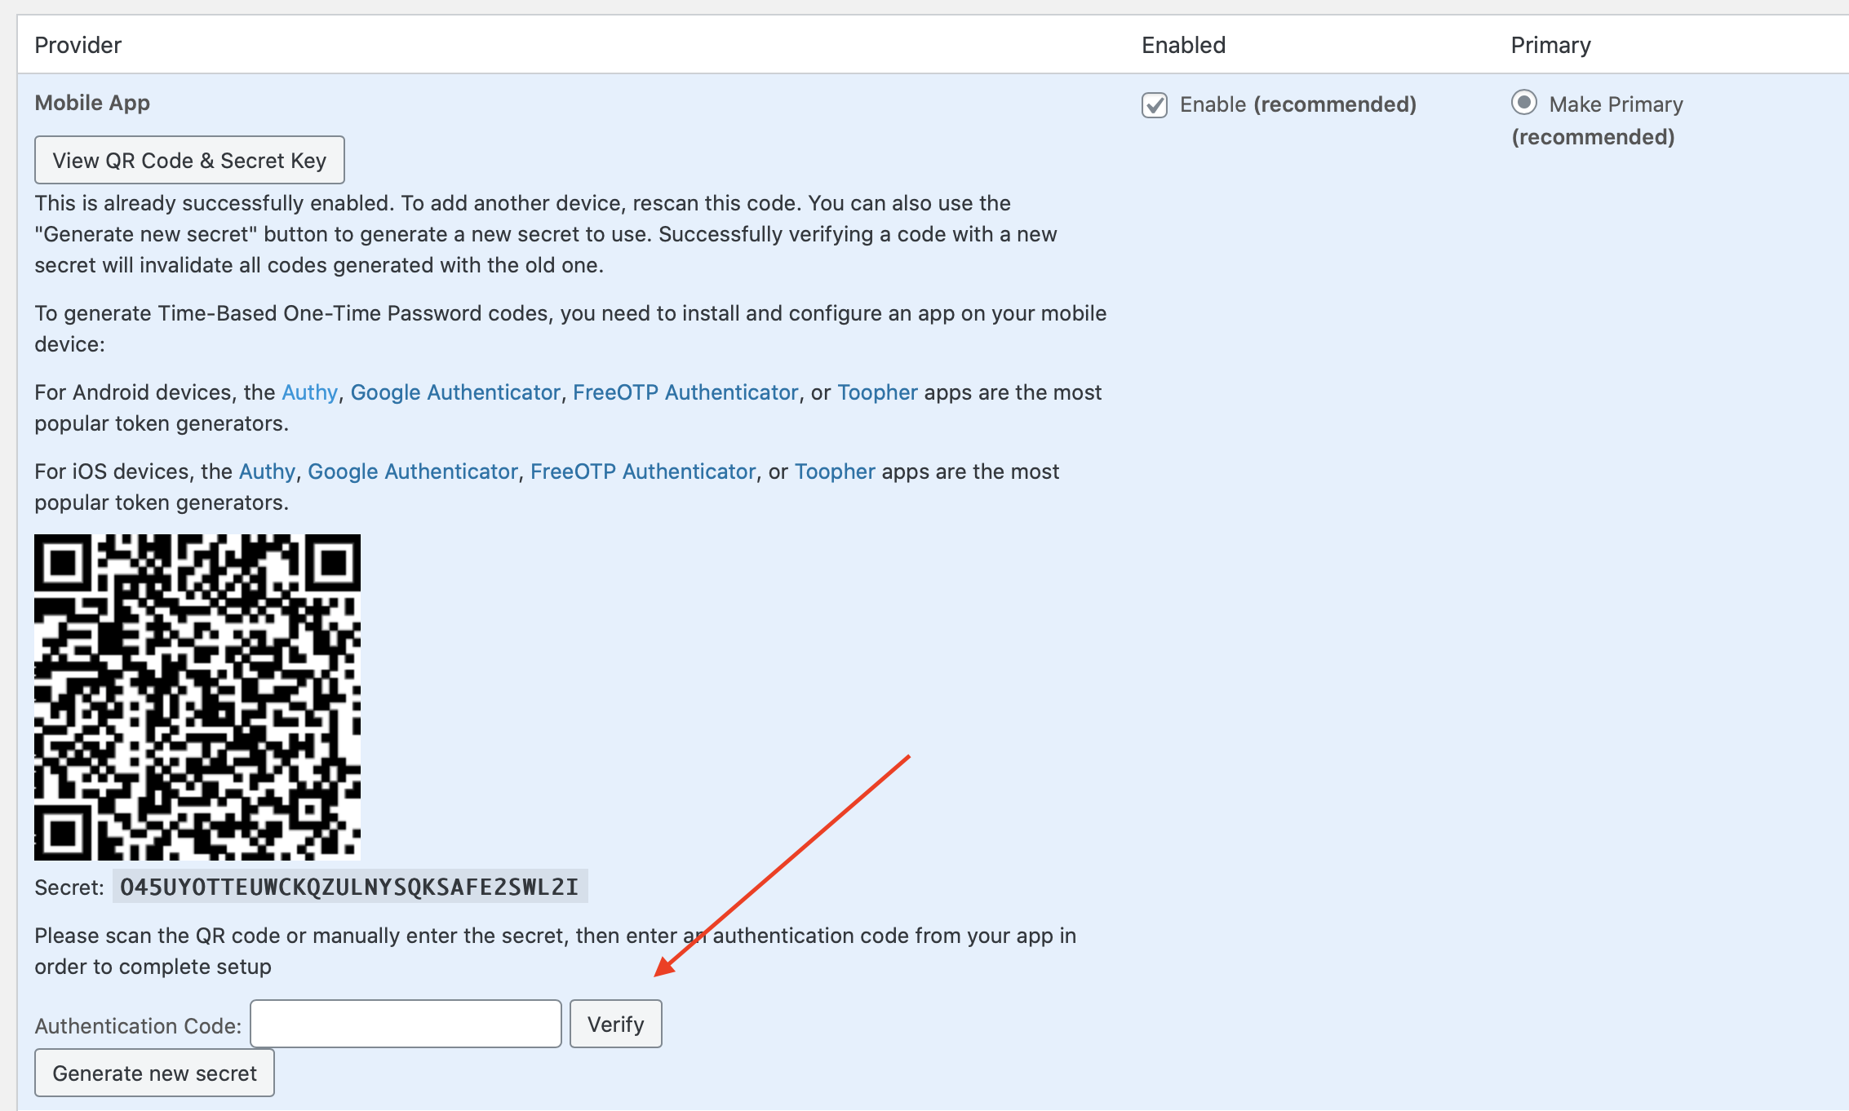Click the Verify button
Viewport: 1849px width, 1111px height.
pyautogui.click(x=616, y=1024)
